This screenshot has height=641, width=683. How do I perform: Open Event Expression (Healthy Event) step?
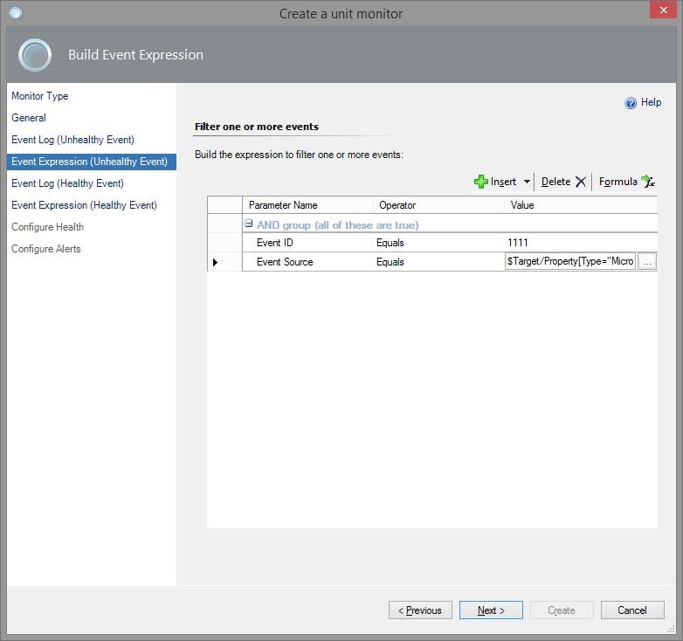point(84,205)
